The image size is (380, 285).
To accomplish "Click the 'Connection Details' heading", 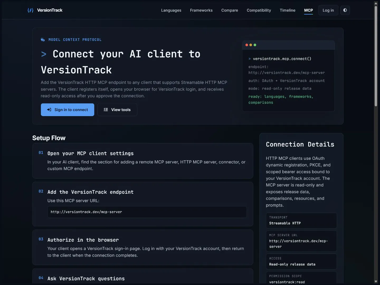I will [x=300, y=144].
